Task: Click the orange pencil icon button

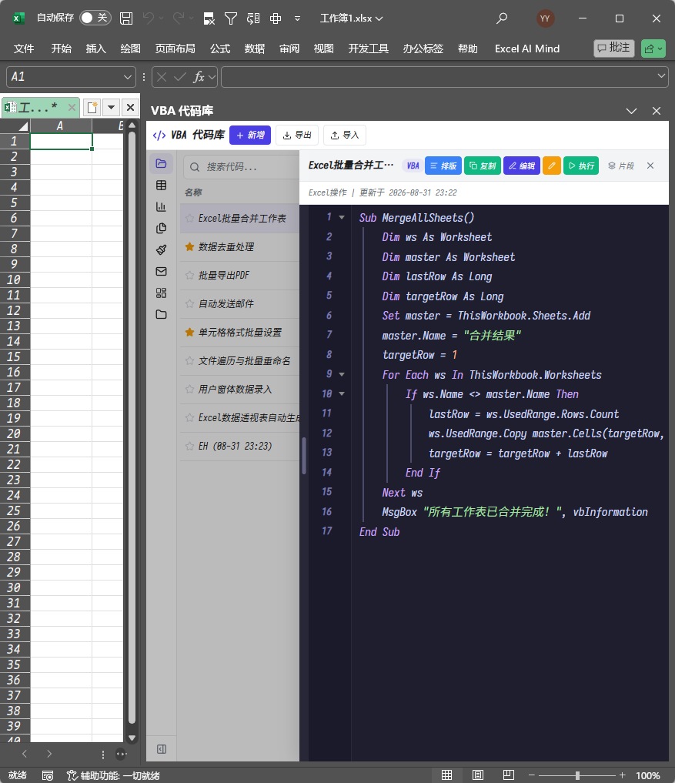Action: pyautogui.click(x=552, y=166)
